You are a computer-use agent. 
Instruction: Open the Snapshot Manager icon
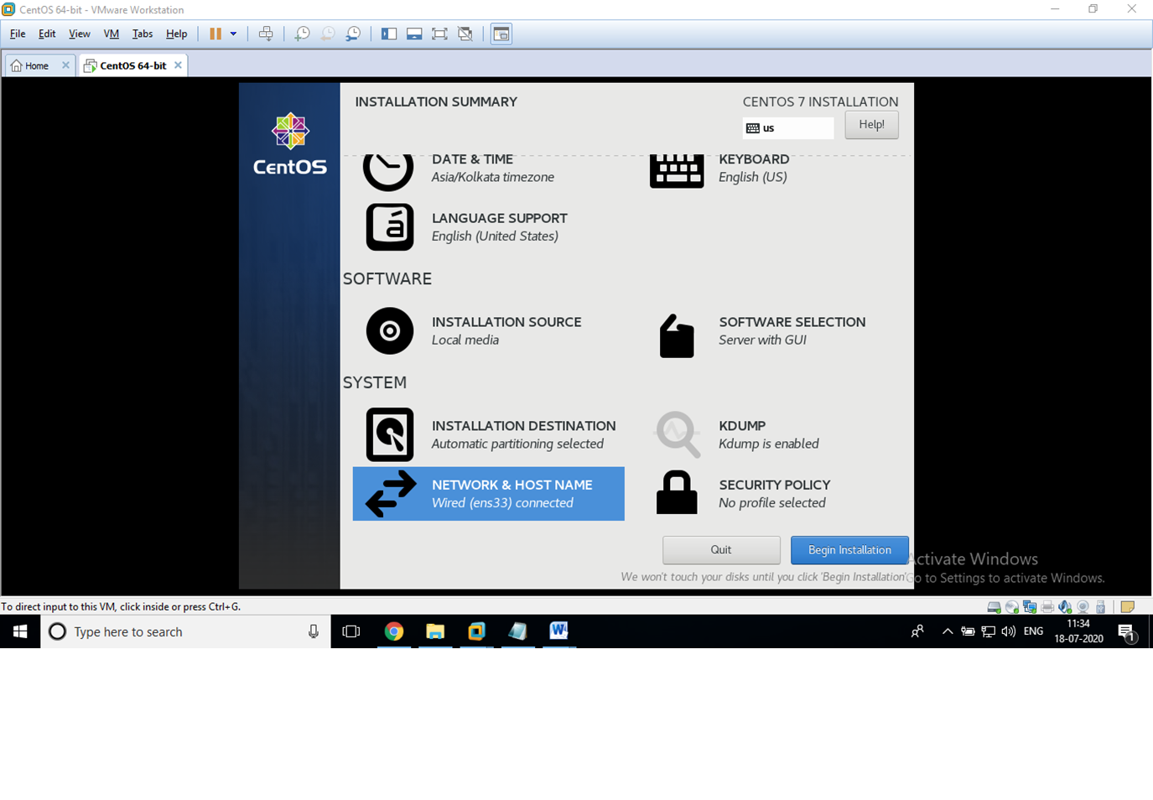tap(352, 34)
